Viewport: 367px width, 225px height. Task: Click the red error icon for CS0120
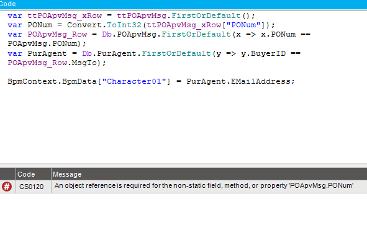pos(7,187)
